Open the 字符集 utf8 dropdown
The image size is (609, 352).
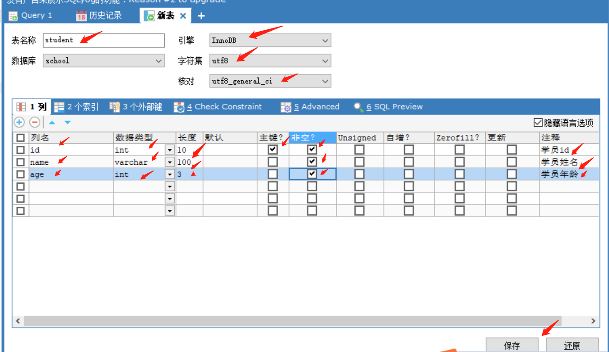pyautogui.click(x=270, y=60)
